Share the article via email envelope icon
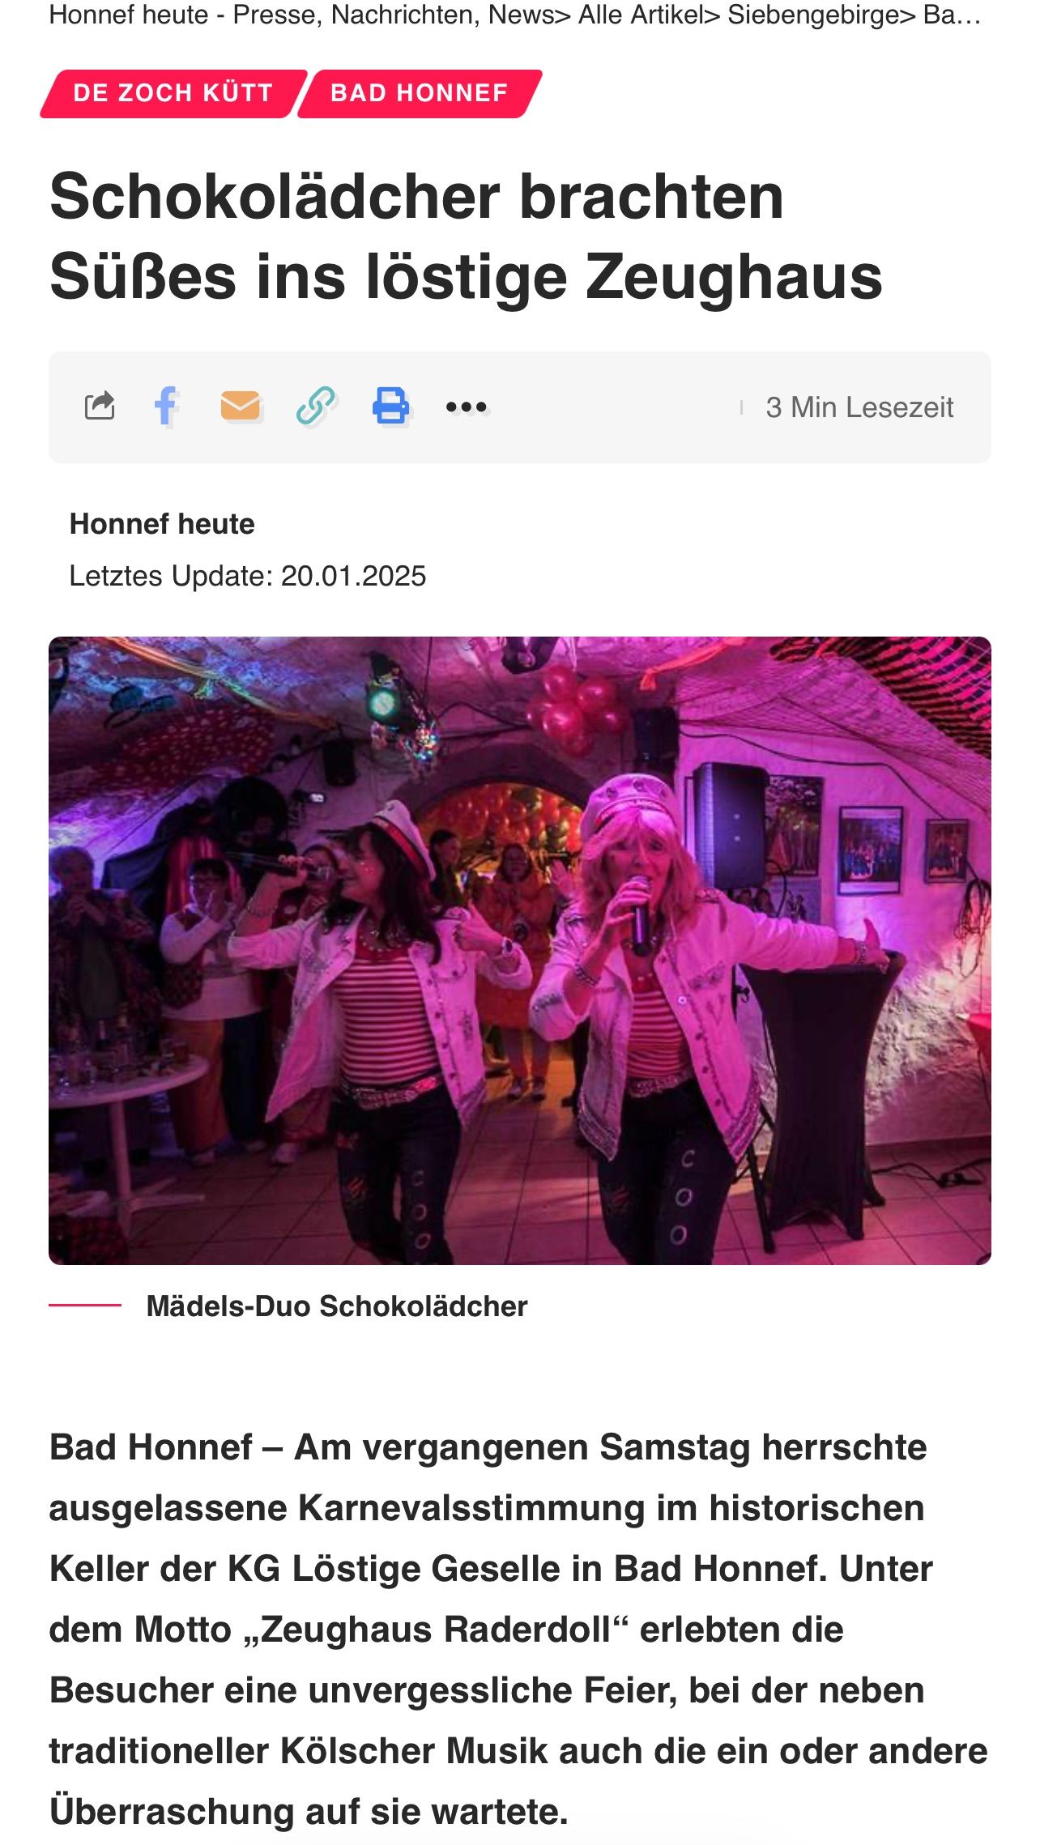 [x=241, y=406]
